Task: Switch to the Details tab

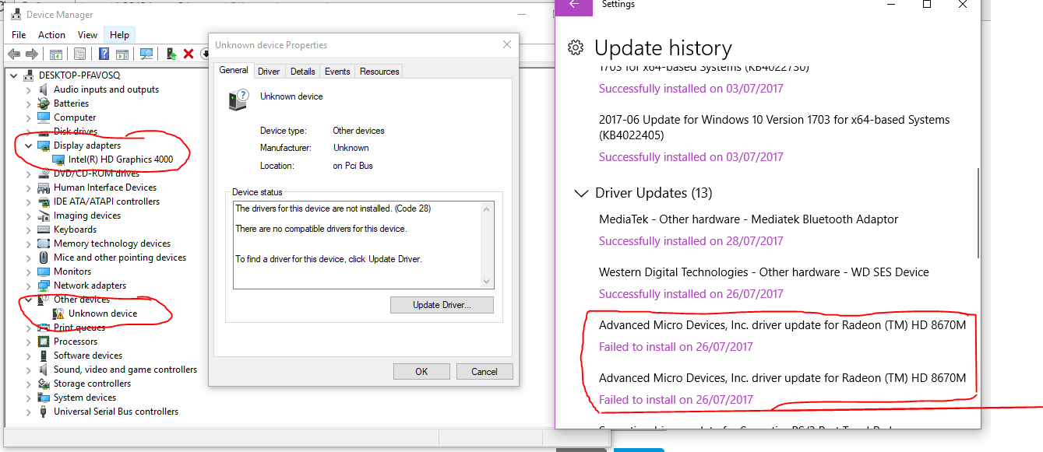Action: [x=302, y=72]
